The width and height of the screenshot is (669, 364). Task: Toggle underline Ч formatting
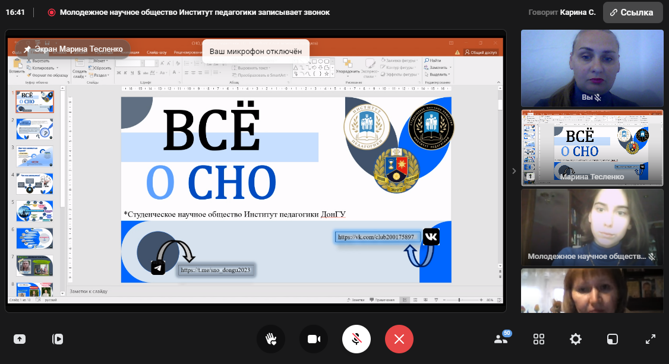[x=132, y=73]
